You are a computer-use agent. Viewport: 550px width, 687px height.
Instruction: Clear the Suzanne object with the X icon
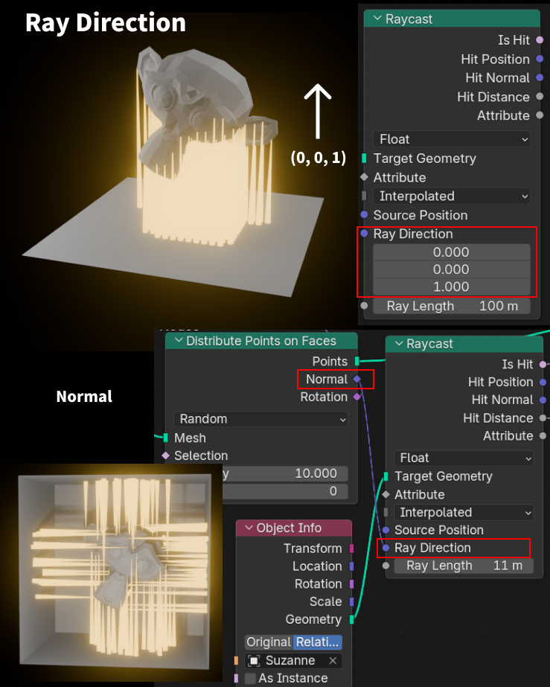[x=333, y=661]
